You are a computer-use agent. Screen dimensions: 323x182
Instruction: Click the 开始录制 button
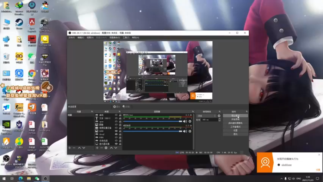235,119
